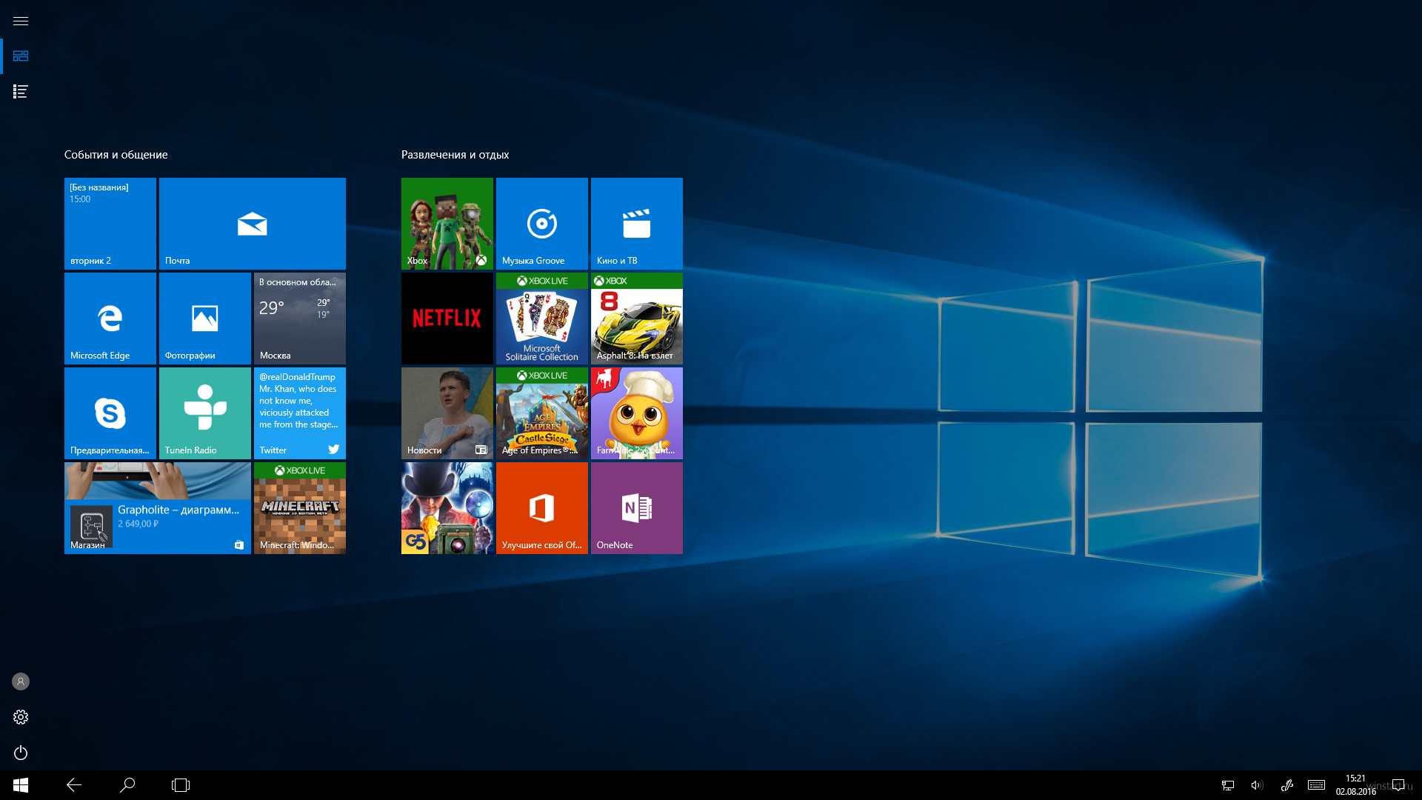
Task: Open the Twitter live tile
Action: click(x=300, y=413)
